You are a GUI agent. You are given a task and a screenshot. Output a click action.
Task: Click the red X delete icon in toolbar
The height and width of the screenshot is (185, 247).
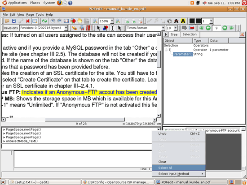[x=28, y=21]
